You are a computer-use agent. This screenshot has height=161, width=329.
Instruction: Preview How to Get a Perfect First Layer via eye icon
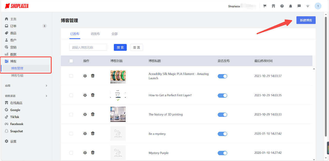[85, 95]
